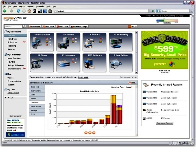Viewport: 196px width, 147px height.
Task: Click the Logout link
Action: coord(180,16)
